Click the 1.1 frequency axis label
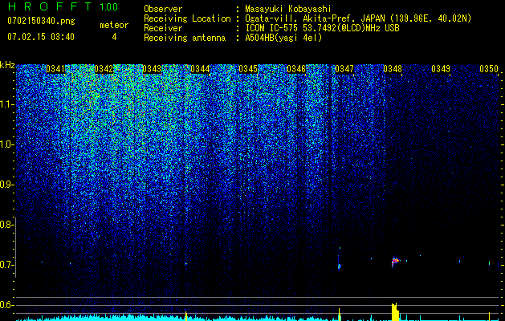This screenshot has height=321, width=505. [6, 104]
